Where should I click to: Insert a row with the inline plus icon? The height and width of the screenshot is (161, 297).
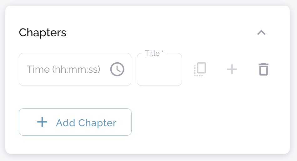232,69
